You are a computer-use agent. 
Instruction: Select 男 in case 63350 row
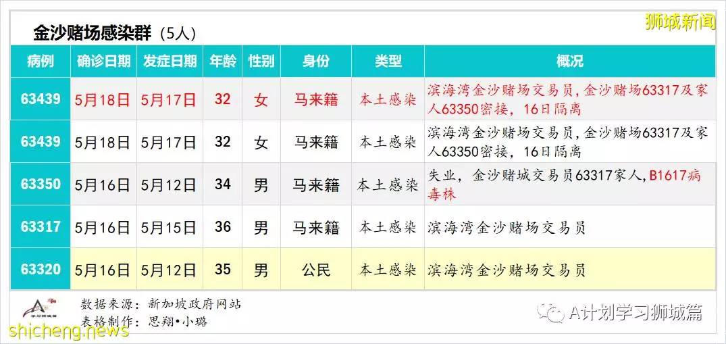pos(261,185)
